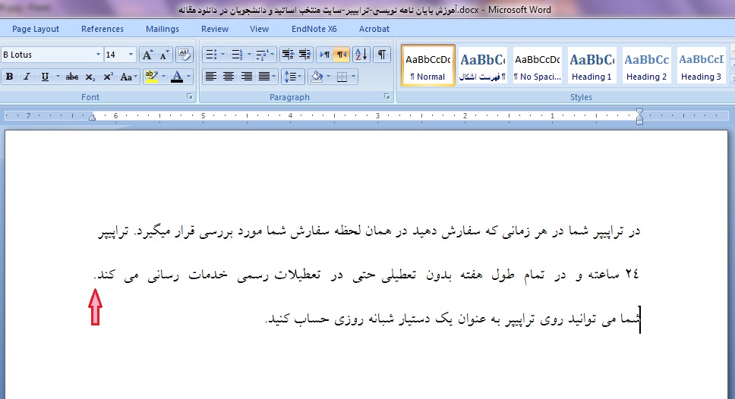
Task: Open the Page Layout tab
Action: click(36, 29)
